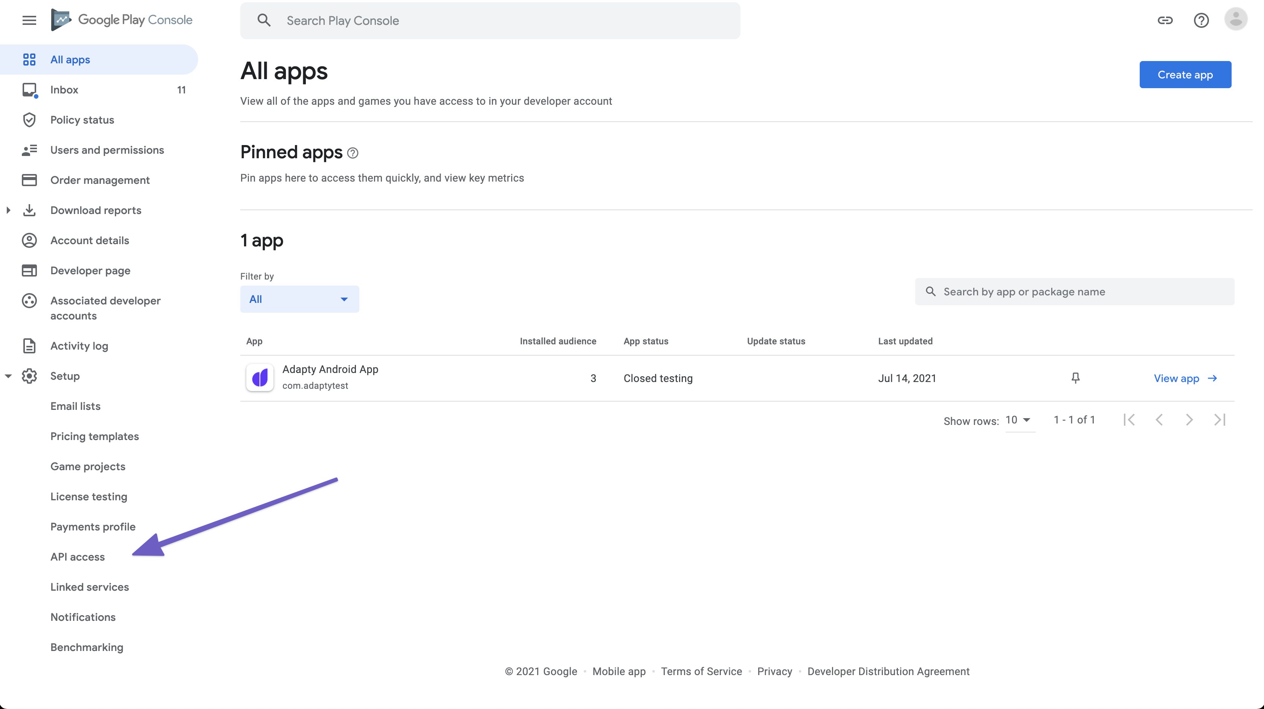Open the user account avatar

pyautogui.click(x=1235, y=20)
